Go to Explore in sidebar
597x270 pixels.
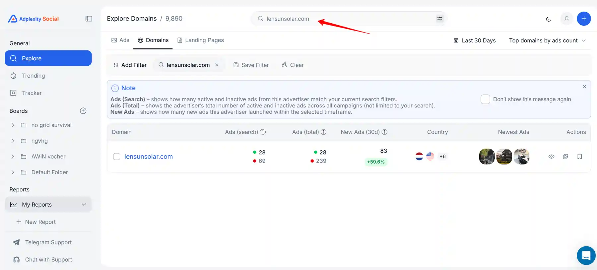[48, 58]
